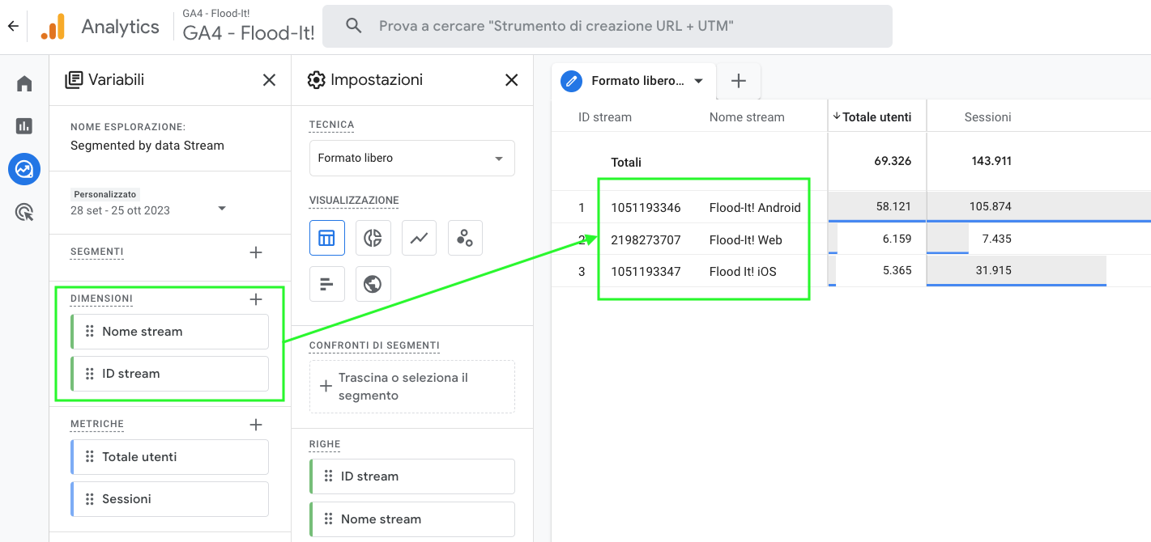The image size is (1151, 542).
Task: Add a new metric with plus icon
Action: coord(256,425)
